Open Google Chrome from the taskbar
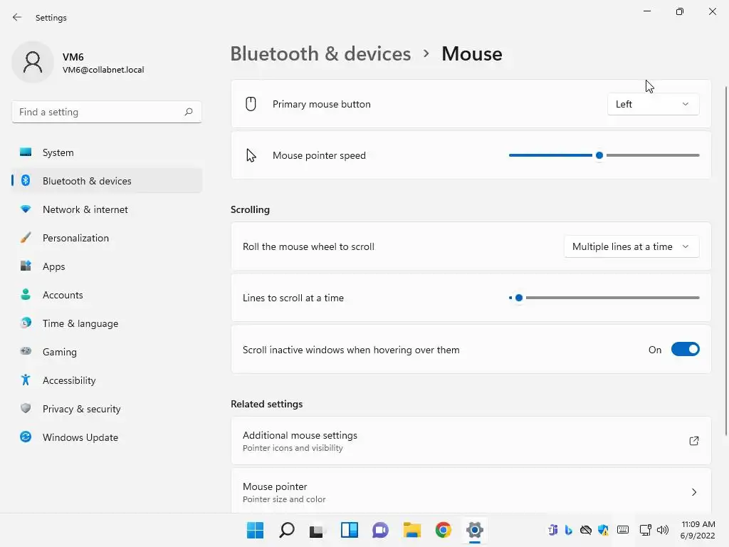The height and width of the screenshot is (547, 729). click(444, 530)
